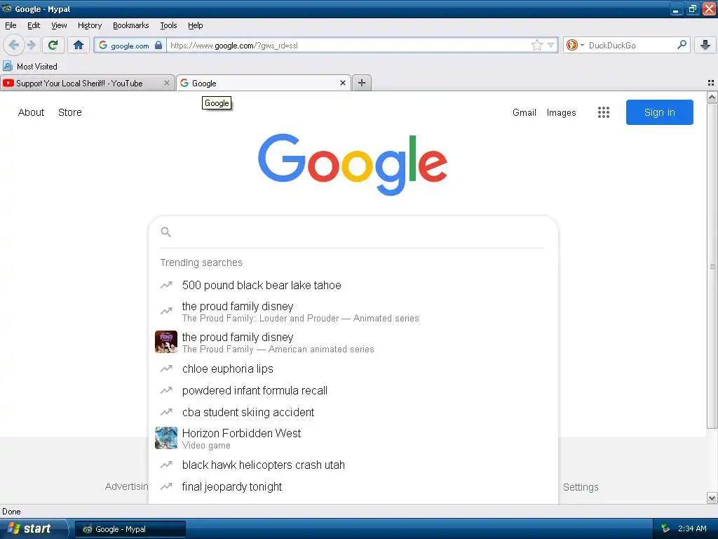
Task: Open the Most Visited bookmarks folder
Action: pos(30,67)
